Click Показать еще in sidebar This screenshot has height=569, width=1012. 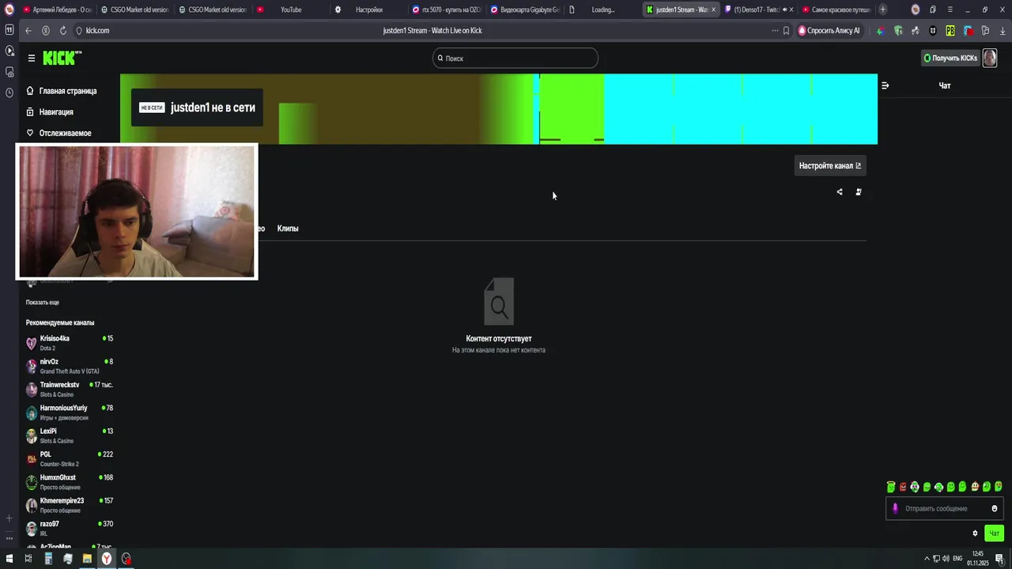pyautogui.click(x=43, y=303)
